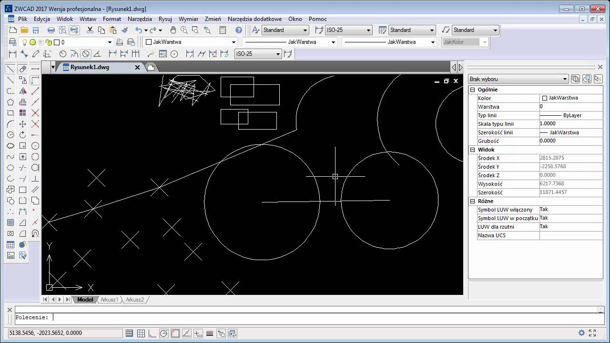Image resolution: width=610 pixels, height=343 pixels.
Task: Open the Narzędzia dodatkowe menu
Action: point(254,19)
